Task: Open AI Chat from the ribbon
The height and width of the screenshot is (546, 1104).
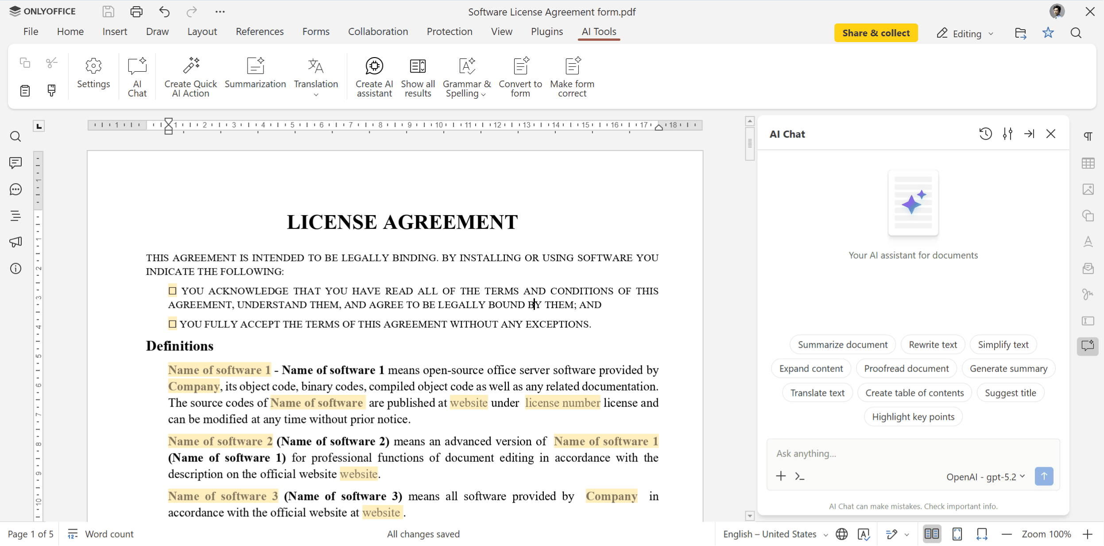Action: 137,77
